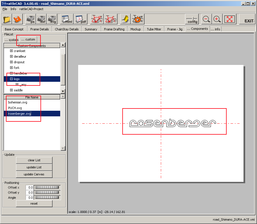Click the second red bicycle template icon
Image resolution: width=257 pixels, height=224 pixels.
click(111, 19)
